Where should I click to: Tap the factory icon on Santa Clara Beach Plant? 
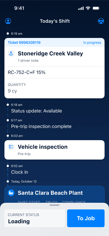(11, 193)
